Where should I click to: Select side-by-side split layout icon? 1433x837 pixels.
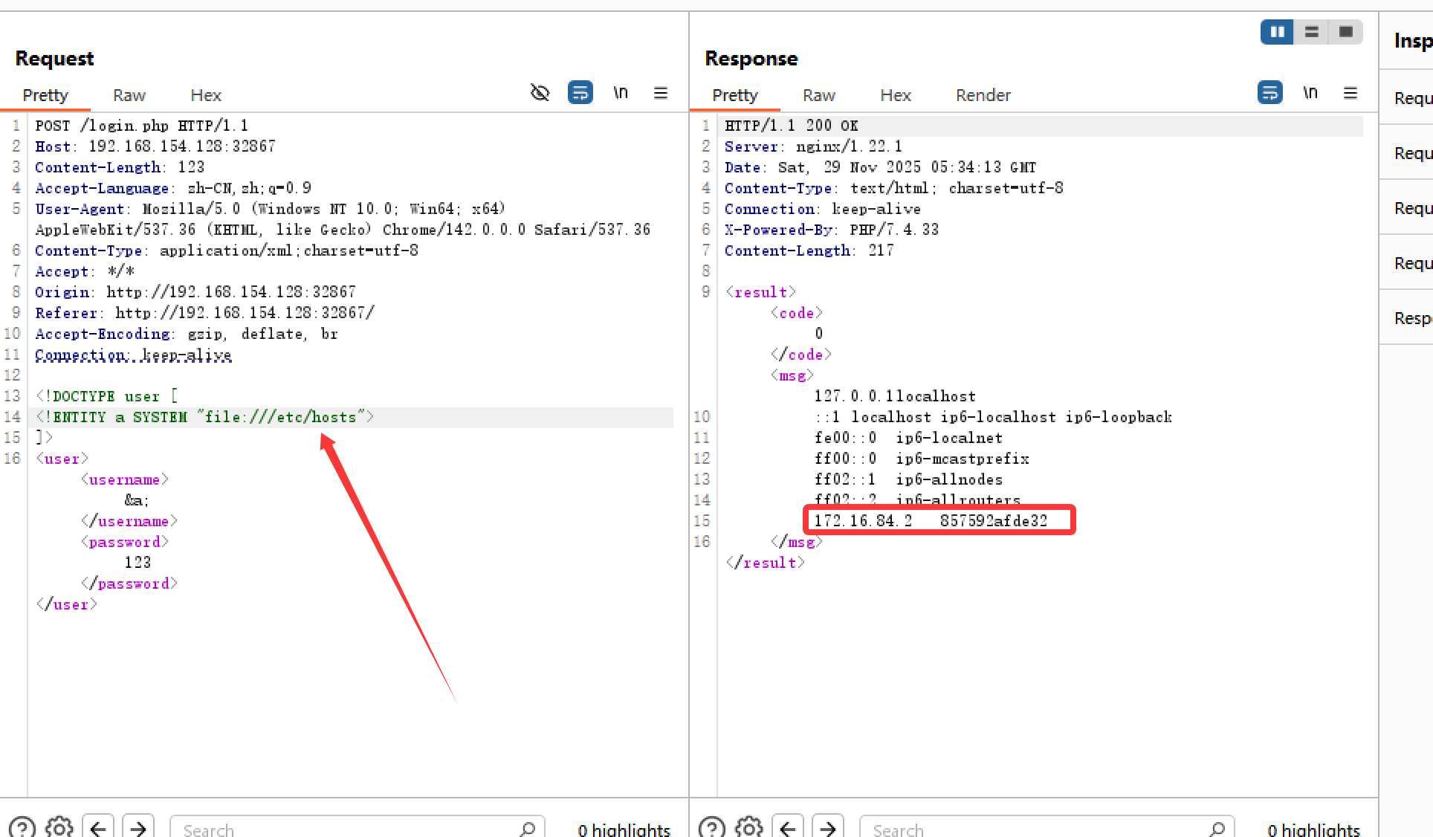1278,32
